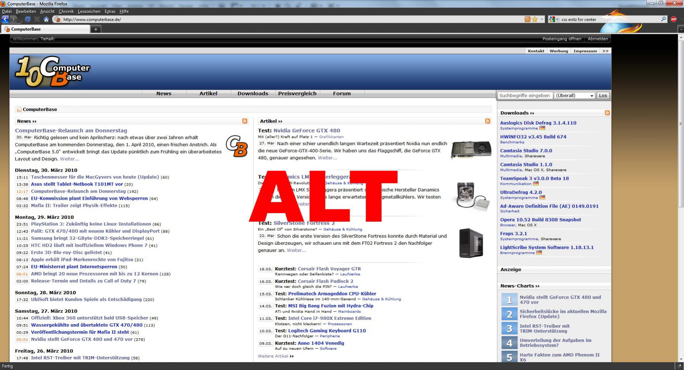Open the News section RSS feed icon
The image size is (684, 370).
pyautogui.click(x=245, y=121)
